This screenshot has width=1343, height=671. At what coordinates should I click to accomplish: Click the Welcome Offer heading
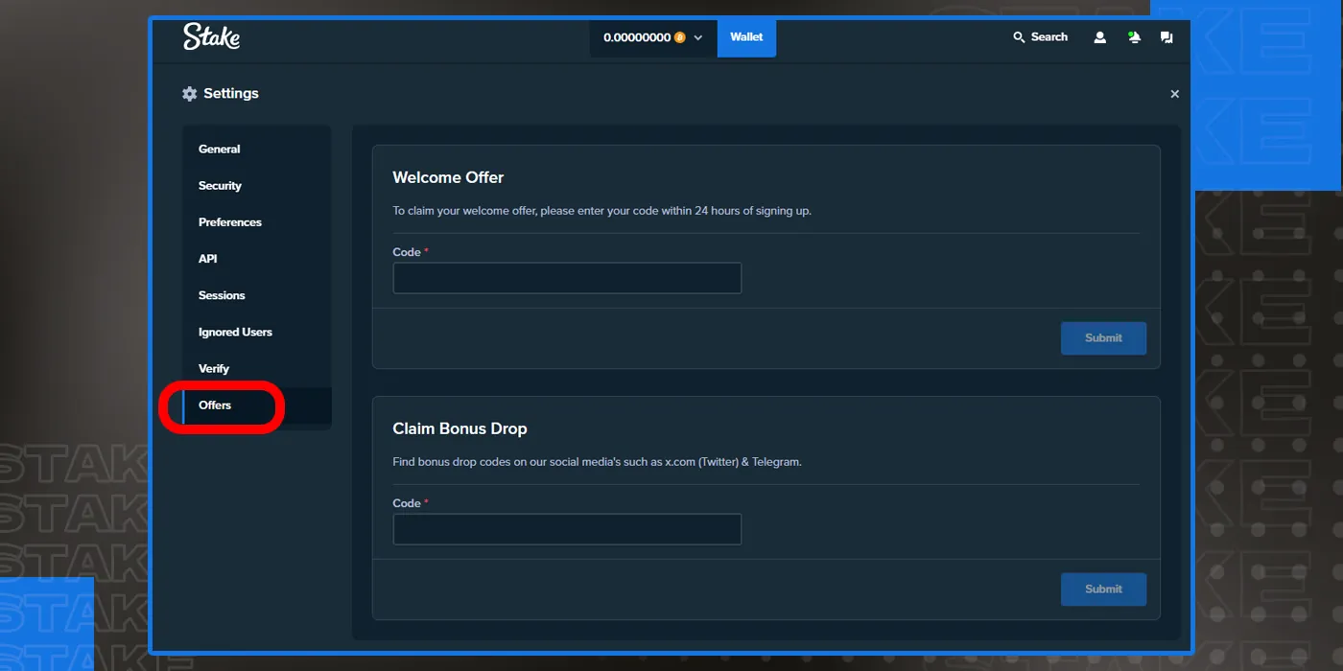coord(448,177)
